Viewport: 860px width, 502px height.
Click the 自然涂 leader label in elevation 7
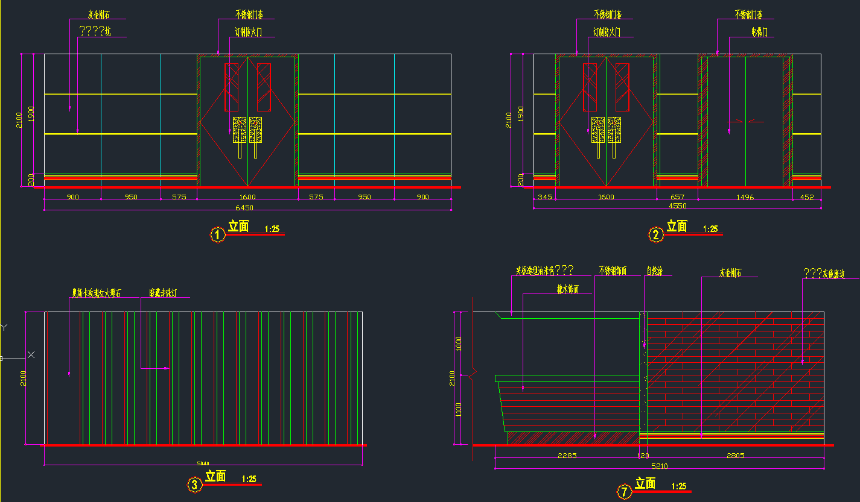coord(654,271)
